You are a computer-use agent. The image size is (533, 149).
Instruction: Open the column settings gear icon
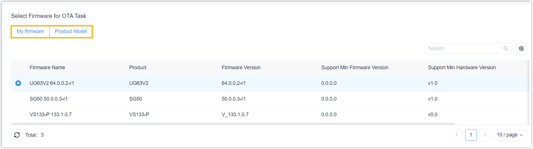click(x=521, y=49)
